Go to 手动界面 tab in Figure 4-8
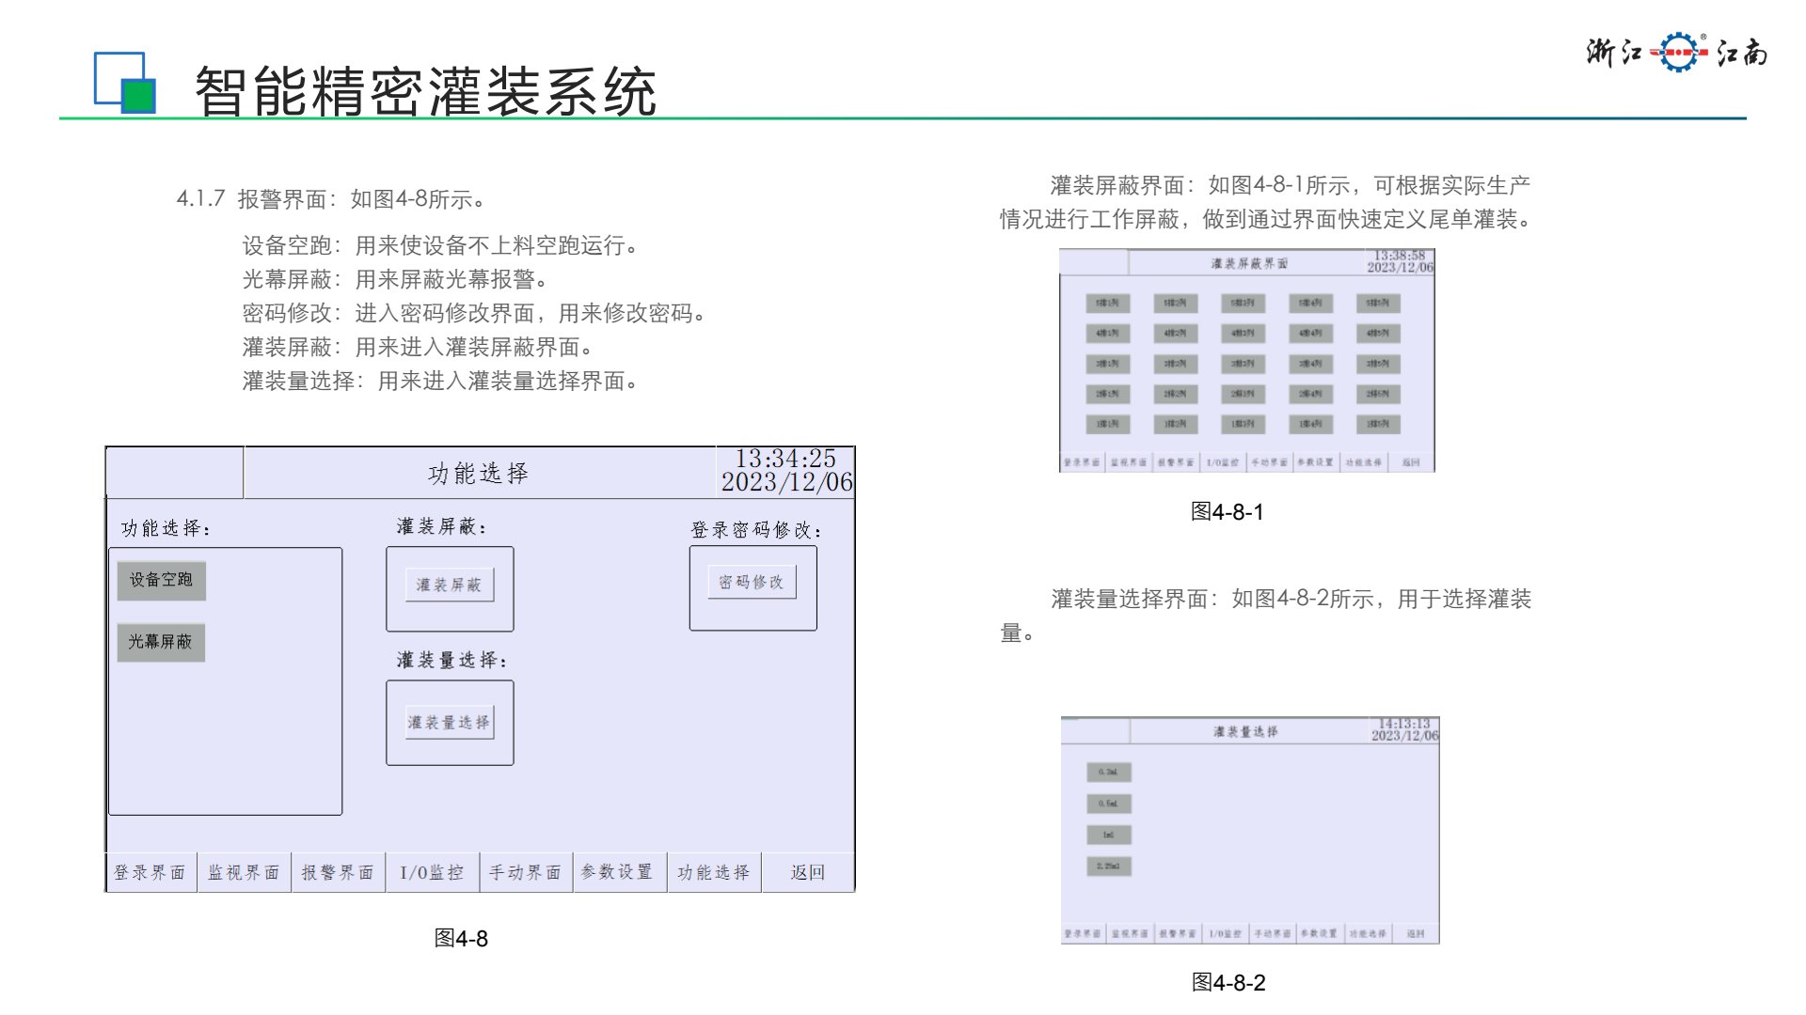The width and height of the screenshot is (1806, 1015). click(526, 873)
